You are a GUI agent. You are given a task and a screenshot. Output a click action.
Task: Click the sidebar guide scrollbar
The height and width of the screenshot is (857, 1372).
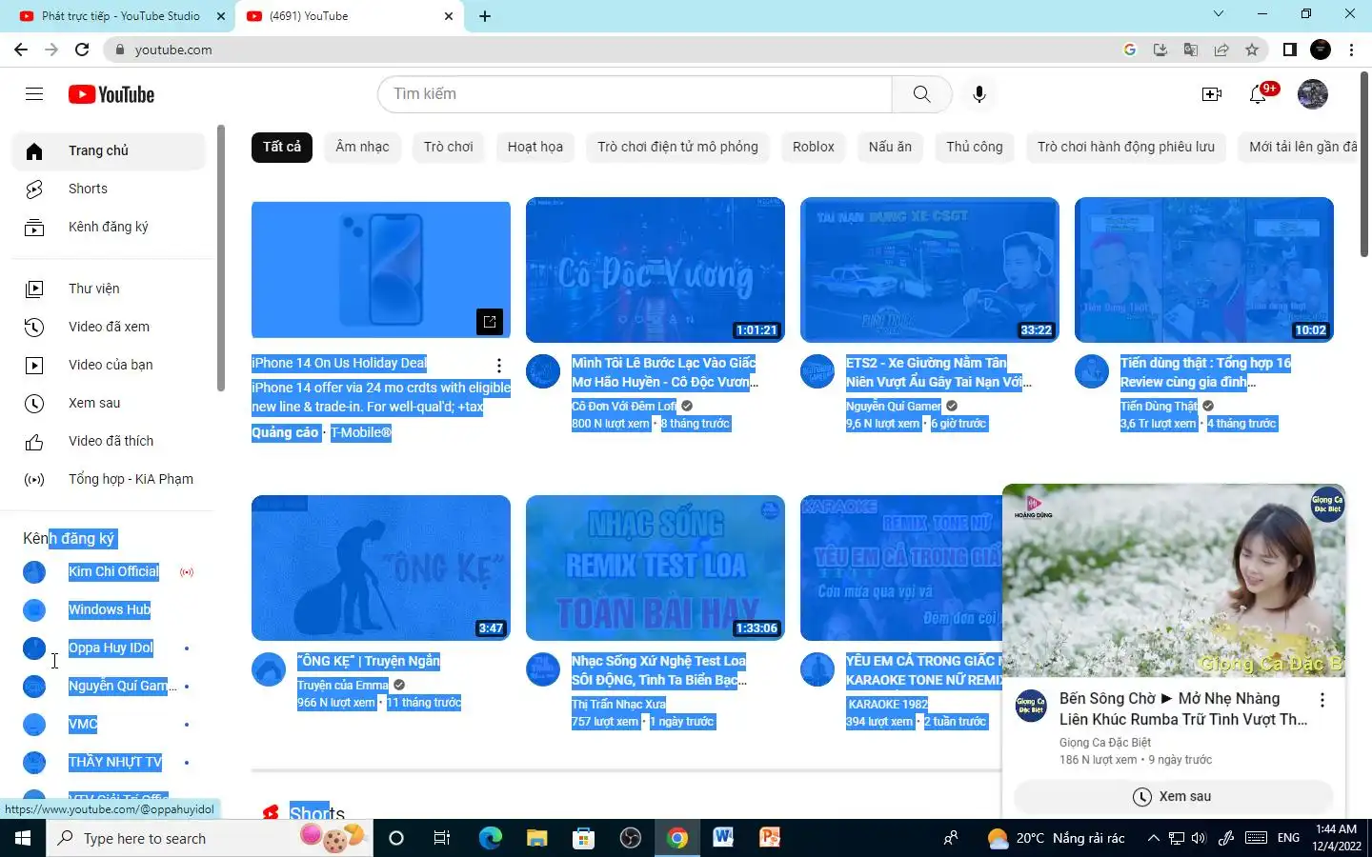pyautogui.click(x=221, y=257)
